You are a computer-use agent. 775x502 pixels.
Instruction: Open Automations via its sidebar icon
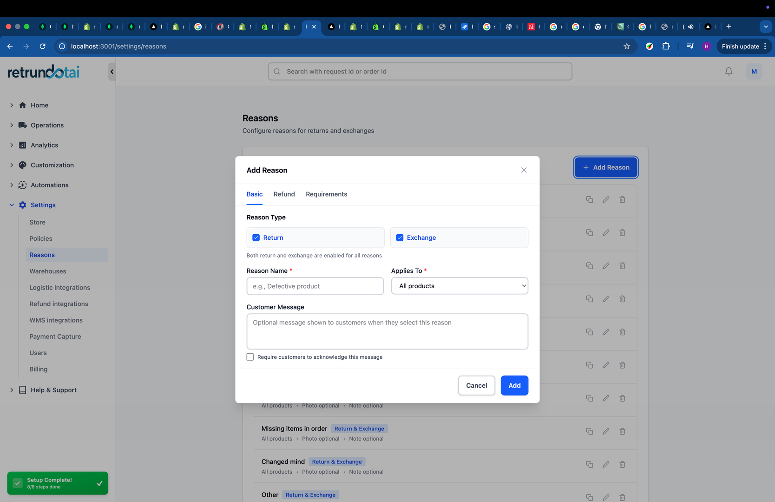tap(23, 185)
